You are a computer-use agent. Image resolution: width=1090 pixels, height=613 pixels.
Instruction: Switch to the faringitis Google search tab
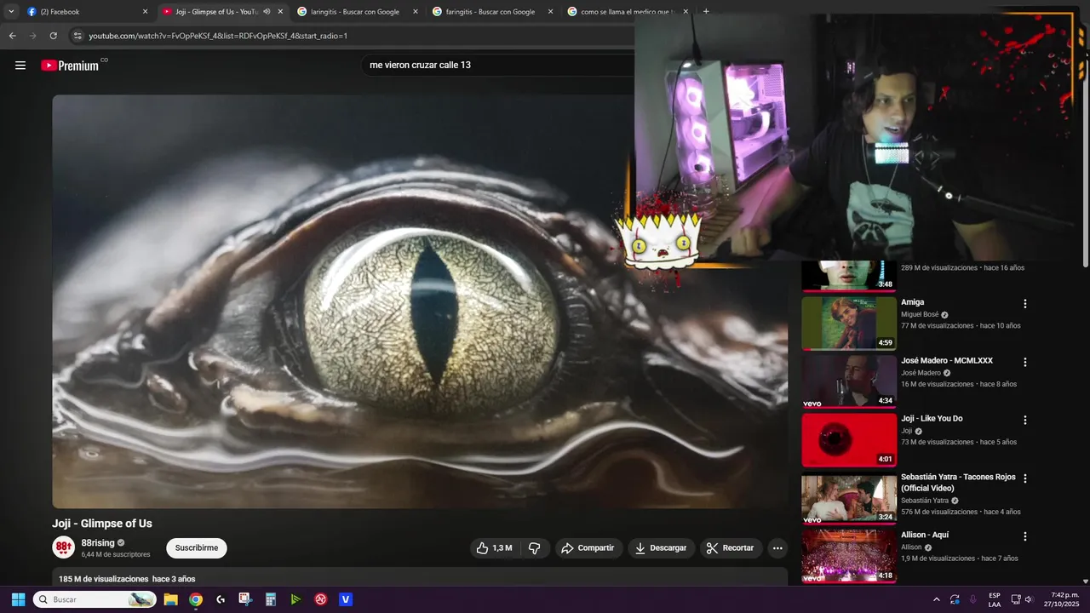[x=491, y=12]
